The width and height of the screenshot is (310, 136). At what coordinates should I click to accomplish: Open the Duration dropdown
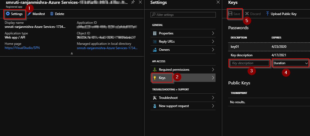coord(290,63)
